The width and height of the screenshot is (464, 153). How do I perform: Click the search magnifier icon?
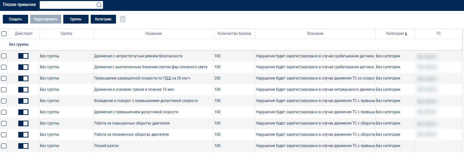pyautogui.click(x=99, y=5)
